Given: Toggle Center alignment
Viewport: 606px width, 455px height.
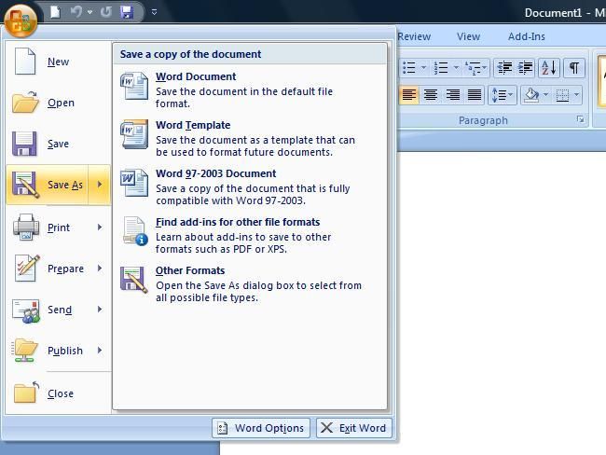Looking at the screenshot, I should click(431, 95).
